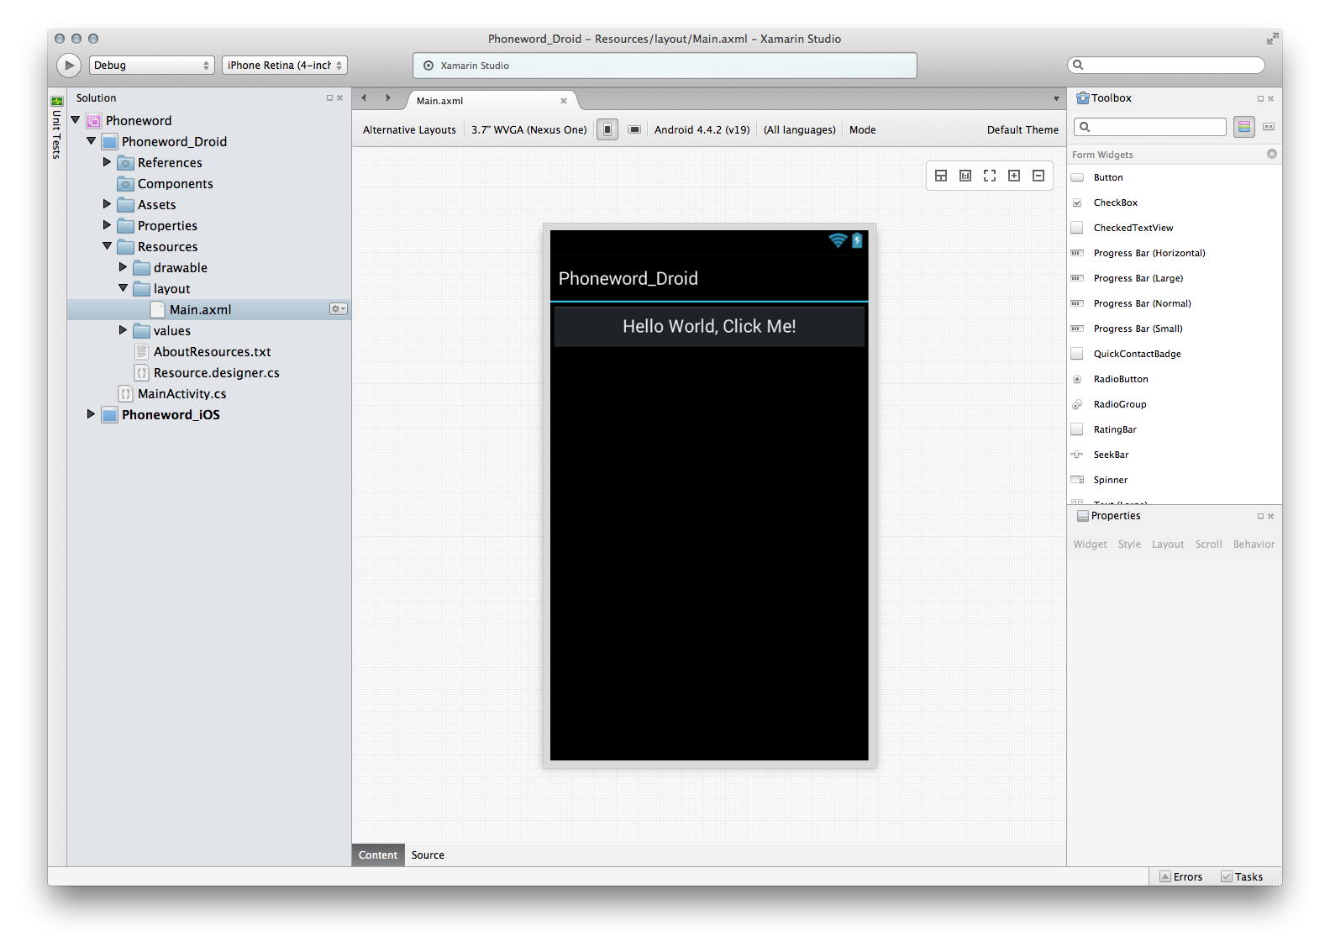Open gear options for Main.axml
Screen dimensions: 1330x952
tap(338, 309)
